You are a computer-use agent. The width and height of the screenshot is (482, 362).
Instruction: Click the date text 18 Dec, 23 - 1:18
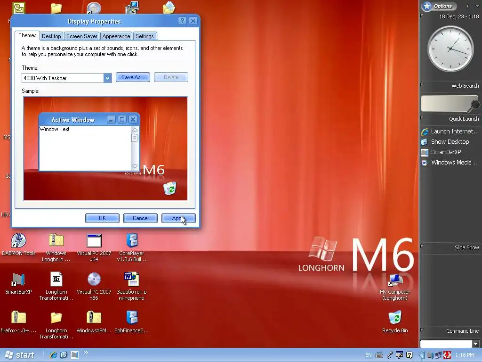(x=459, y=16)
